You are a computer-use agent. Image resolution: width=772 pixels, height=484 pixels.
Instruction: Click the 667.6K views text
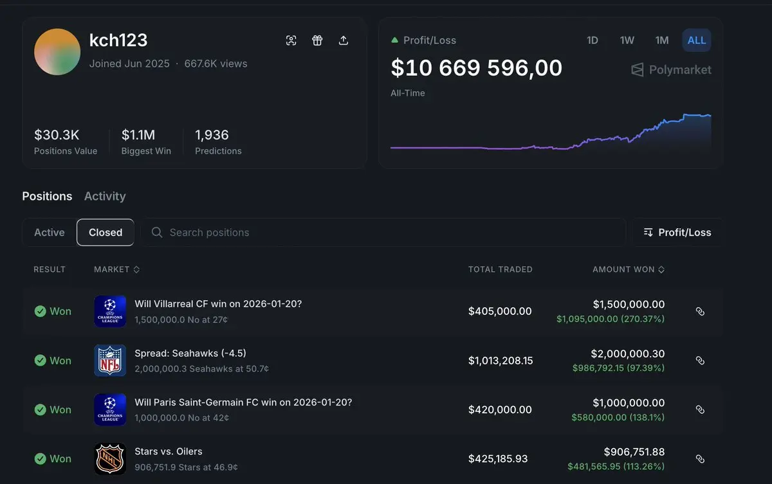point(216,64)
